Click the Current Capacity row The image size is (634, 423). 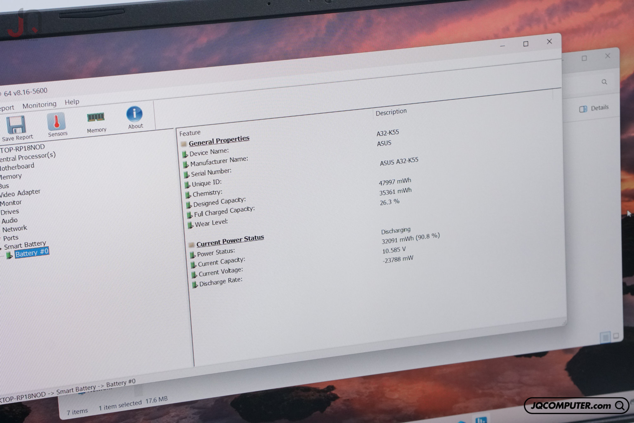(222, 262)
